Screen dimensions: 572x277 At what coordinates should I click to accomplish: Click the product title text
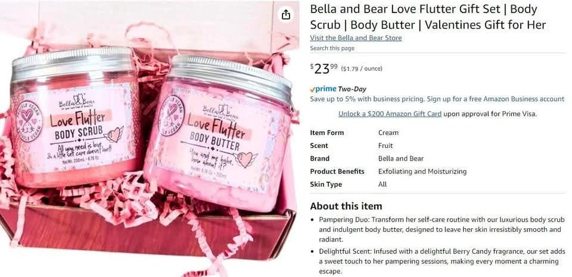(x=428, y=17)
